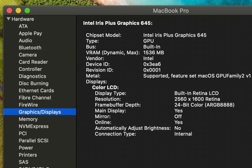
Task: Open the Apple Pay section
Action: [x=30, y=33]
